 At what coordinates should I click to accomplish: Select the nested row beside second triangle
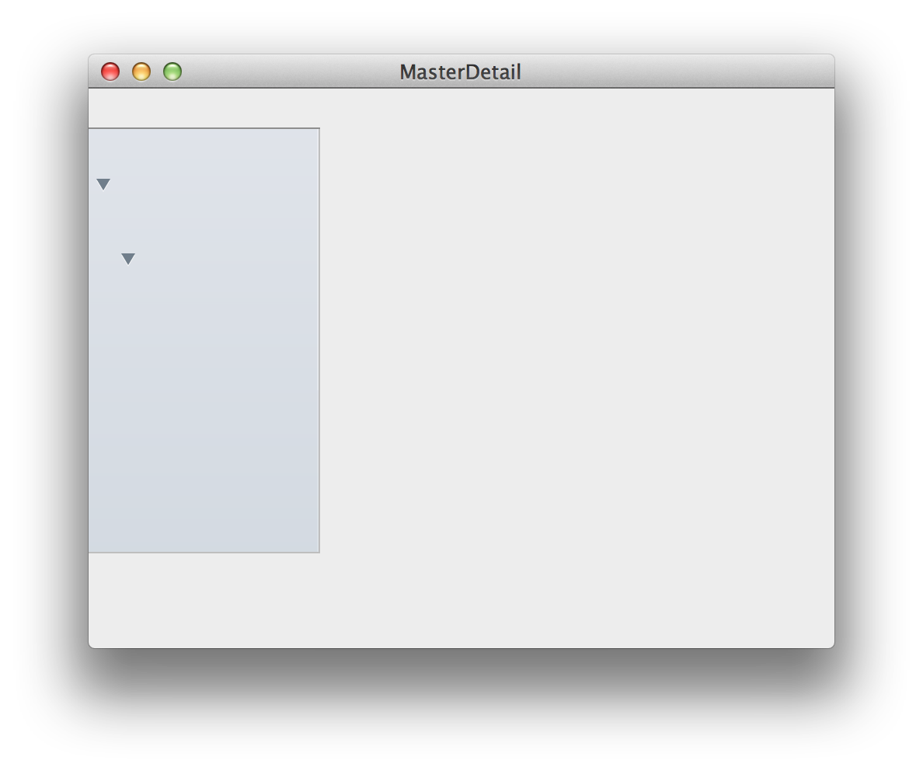204,259
